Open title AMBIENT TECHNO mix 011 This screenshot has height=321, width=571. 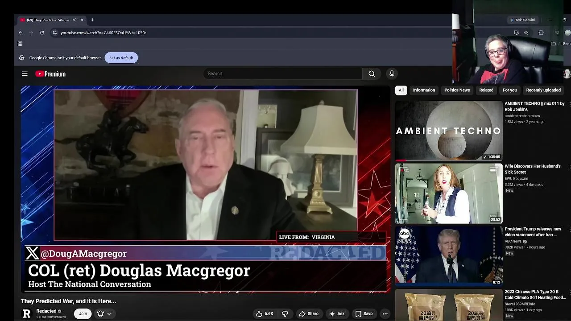tap(535, 107)
